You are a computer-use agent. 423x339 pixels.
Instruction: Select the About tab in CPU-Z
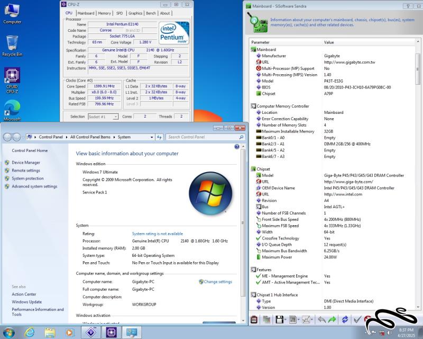(x=165, y=13)
